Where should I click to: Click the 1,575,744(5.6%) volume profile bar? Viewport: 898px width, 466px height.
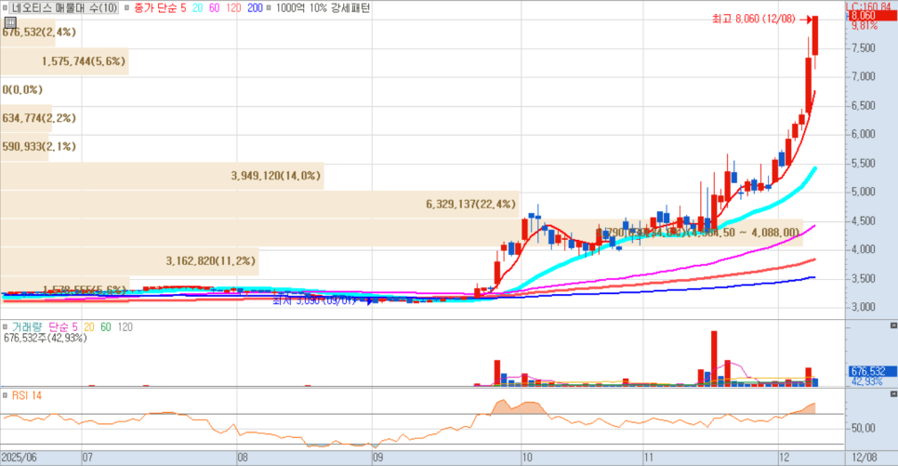coord(64,60)
